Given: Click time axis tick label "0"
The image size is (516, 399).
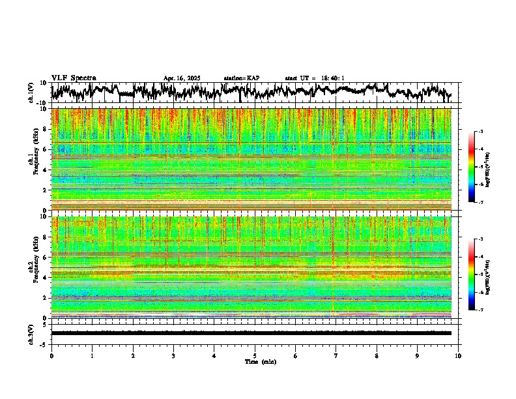Looking at the screenshot, I should pyautogui.click(x=51, y=356).
